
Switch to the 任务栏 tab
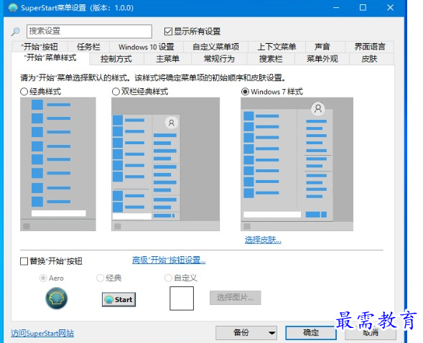pyautogui.click(x=88, y=47)
